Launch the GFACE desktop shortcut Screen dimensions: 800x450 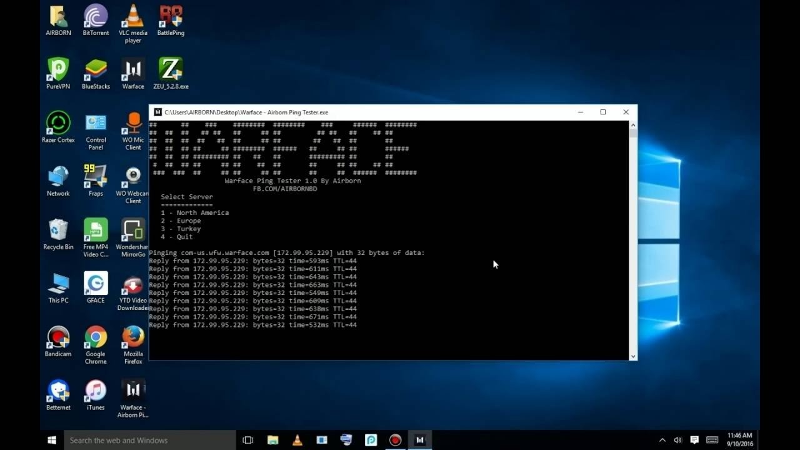96,288
